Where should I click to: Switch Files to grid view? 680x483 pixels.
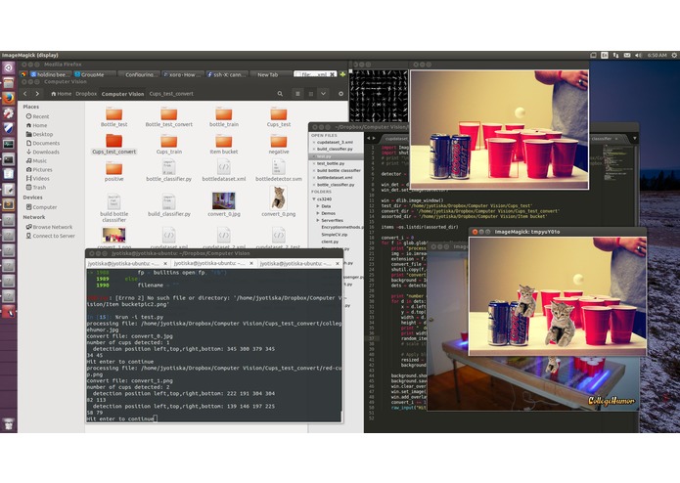pyautogui.click(x=310, y=94)
